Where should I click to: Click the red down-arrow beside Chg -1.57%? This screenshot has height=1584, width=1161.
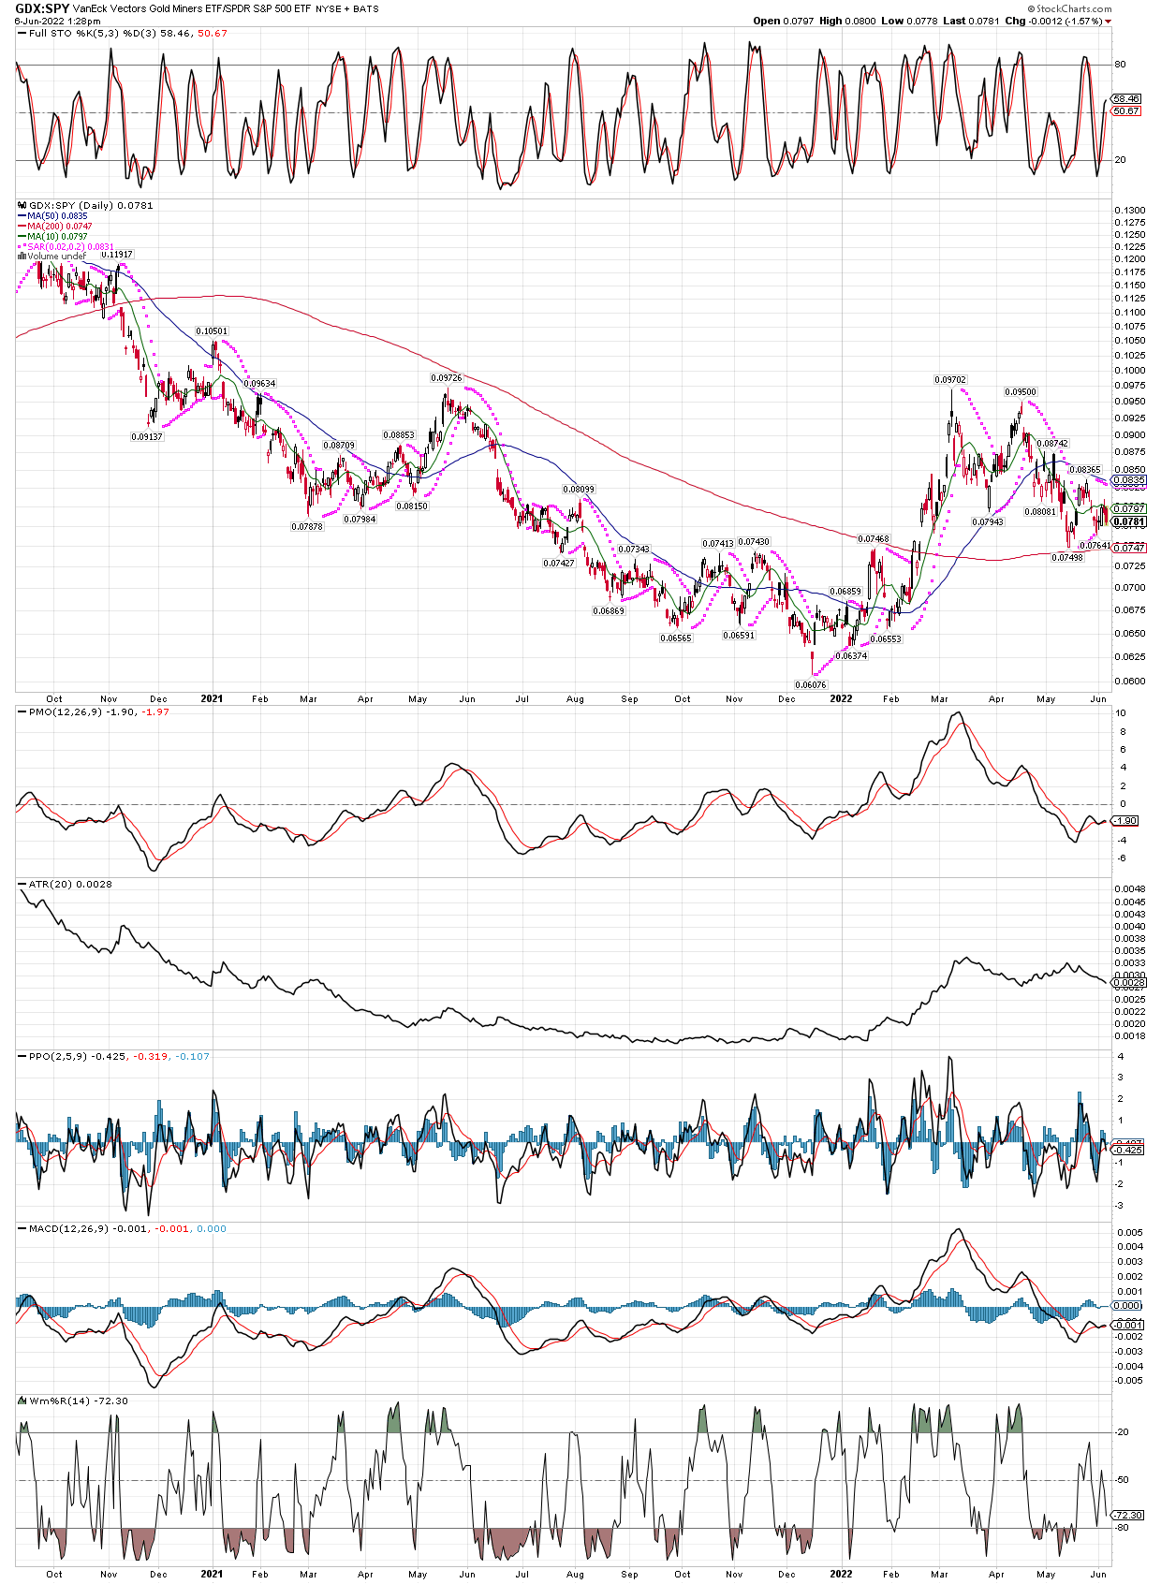(x=1109, y=22)
